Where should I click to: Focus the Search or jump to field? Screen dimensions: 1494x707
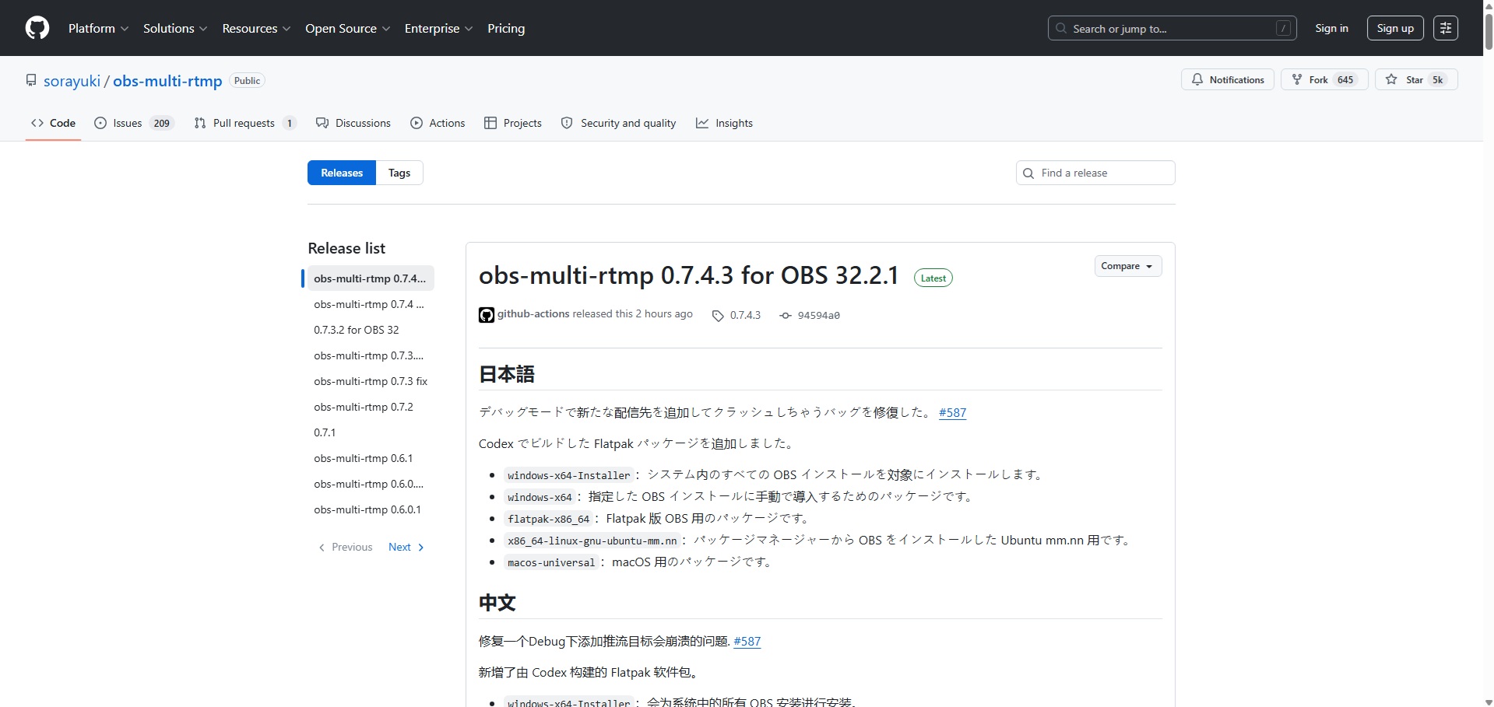point(1172,28)
